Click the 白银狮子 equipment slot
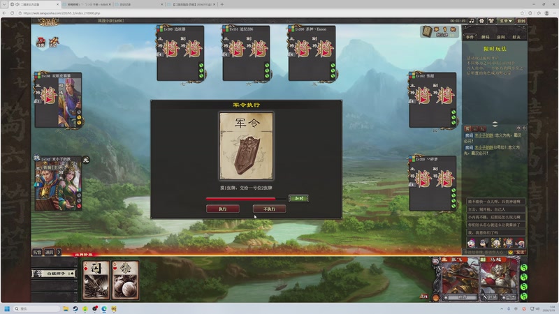 point(55,274)
